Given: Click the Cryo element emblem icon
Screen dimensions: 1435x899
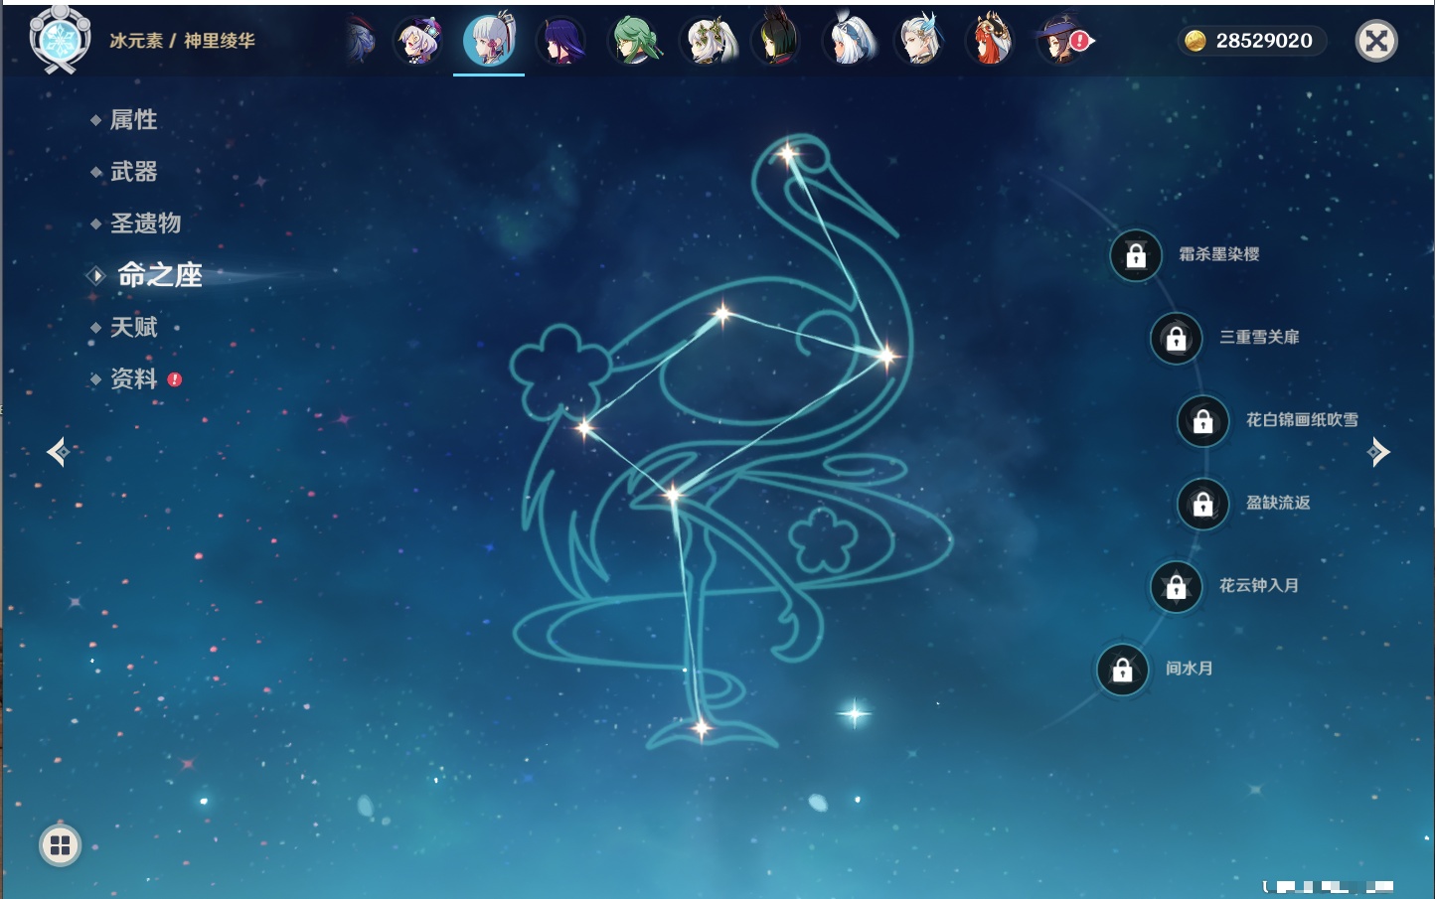Looking at the screenshot, I should click(60, 40).
